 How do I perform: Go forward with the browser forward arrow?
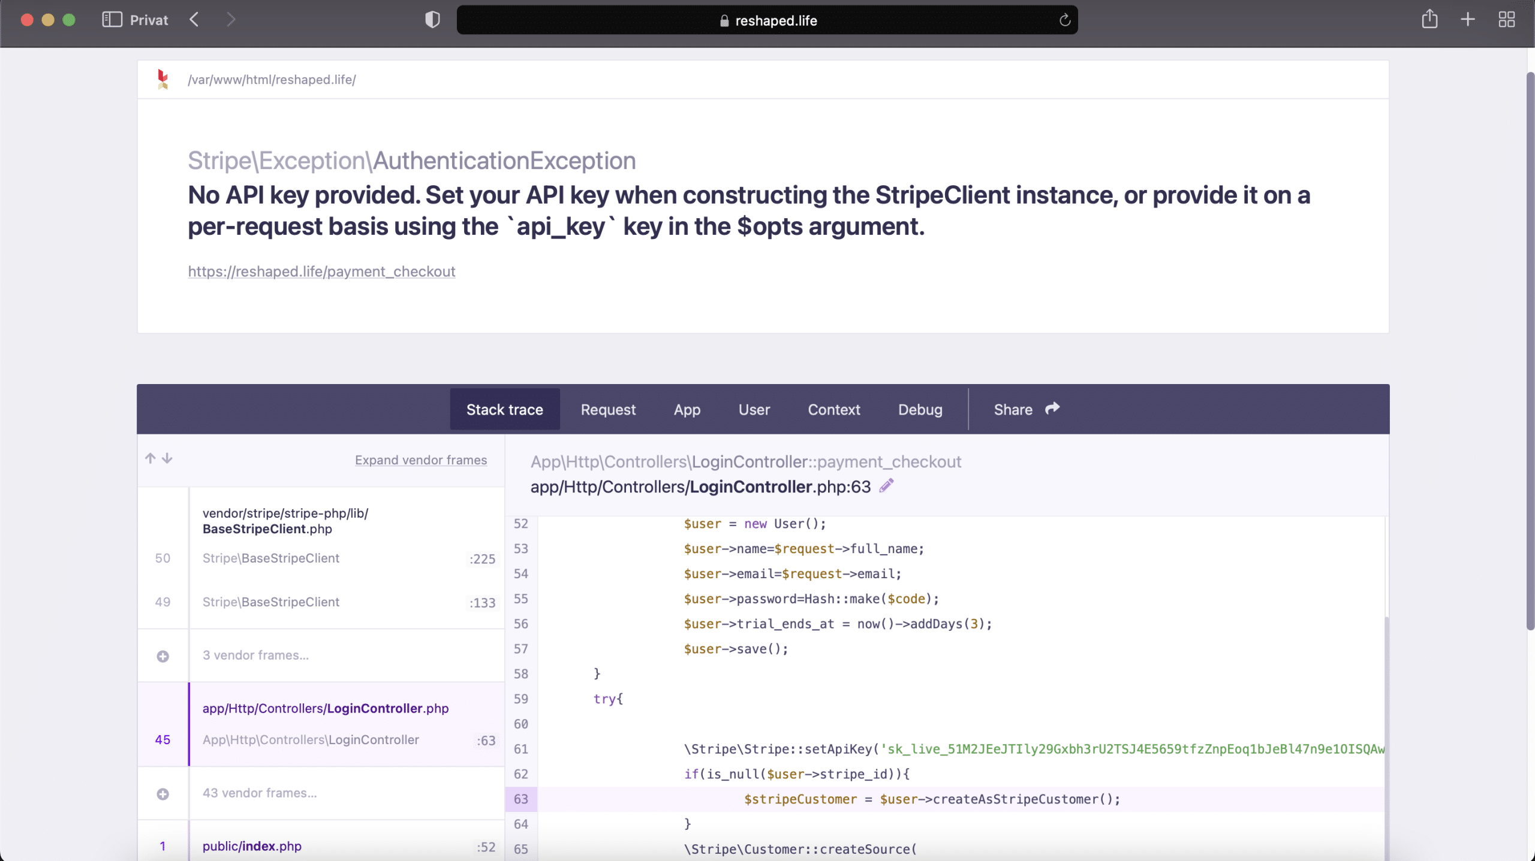pos(231,20)
